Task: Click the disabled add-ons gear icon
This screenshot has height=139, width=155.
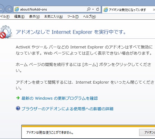Action: pos(6,32)
